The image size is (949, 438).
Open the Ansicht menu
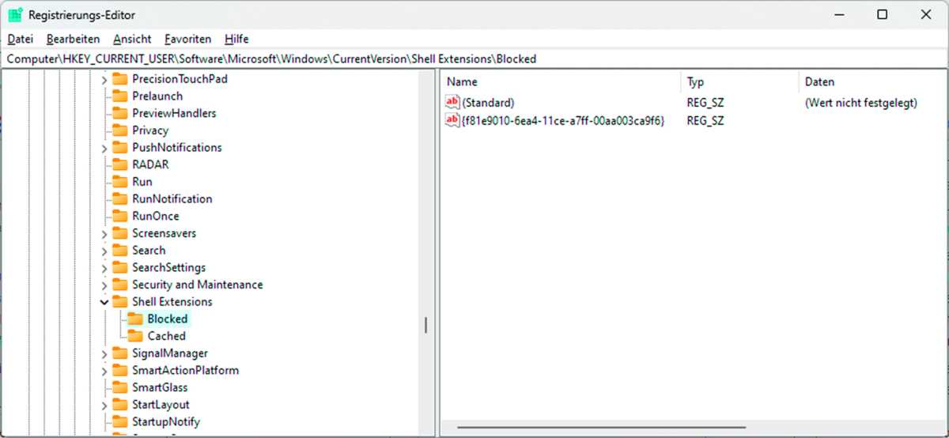(132, 39)
